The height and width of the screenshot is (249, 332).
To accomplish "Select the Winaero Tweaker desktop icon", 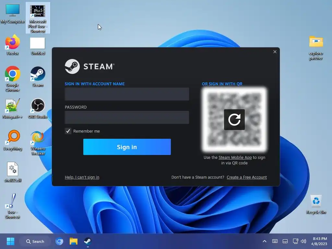I will pos(38,143).
